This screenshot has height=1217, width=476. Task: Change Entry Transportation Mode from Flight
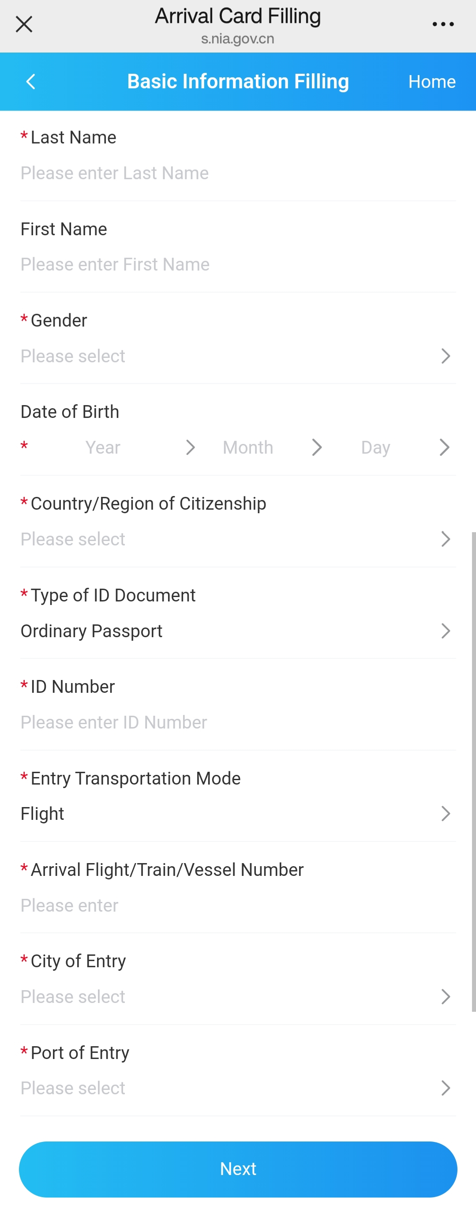(x=238, y=814)
